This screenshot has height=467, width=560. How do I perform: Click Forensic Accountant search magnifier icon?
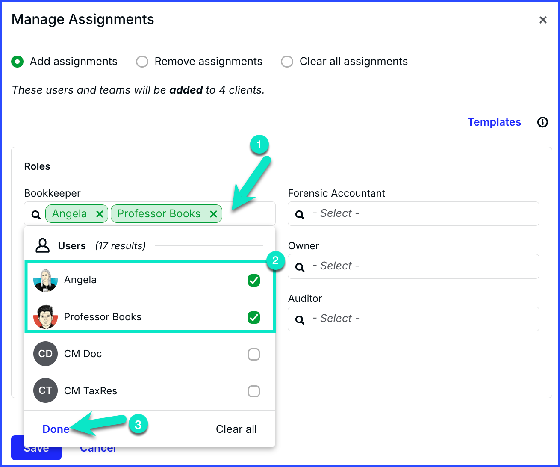(300, 214)
